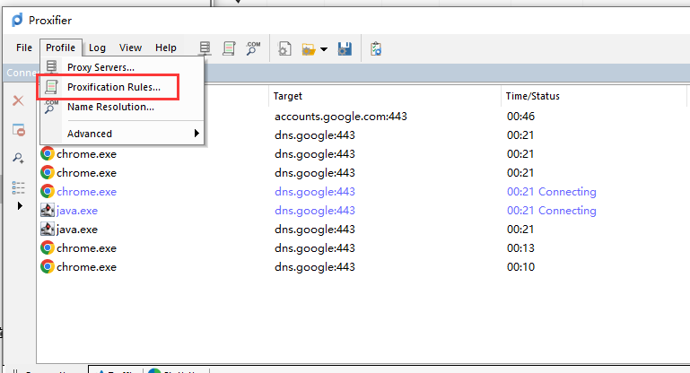690x373 pixels.
Task: Open the Log menu
Action: 97,48
